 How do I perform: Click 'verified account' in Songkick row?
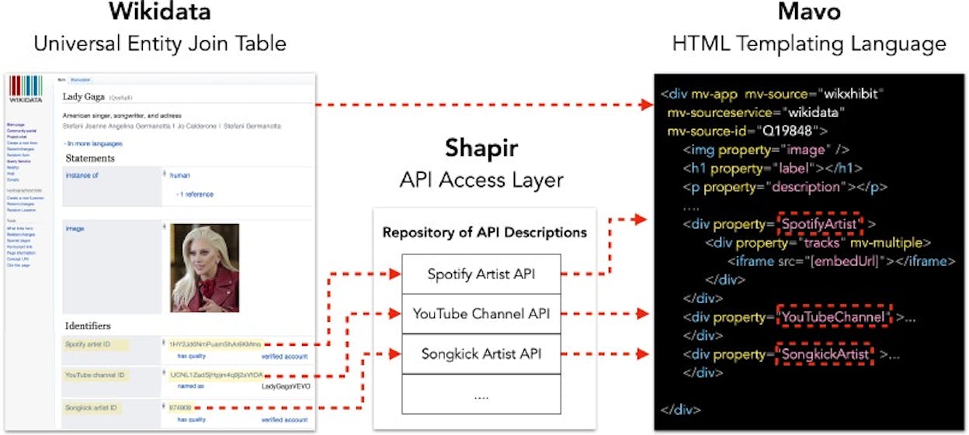[284, 419]
